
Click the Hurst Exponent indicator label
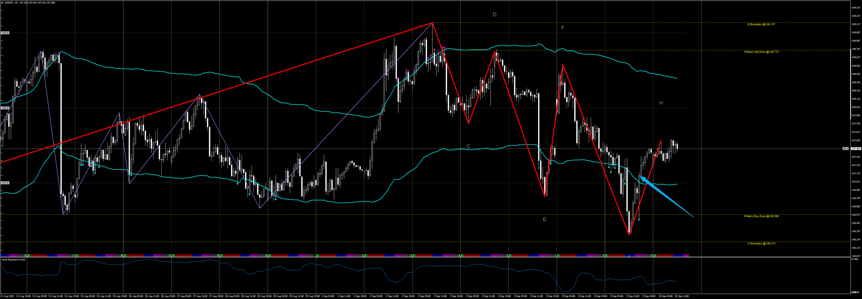13,260
